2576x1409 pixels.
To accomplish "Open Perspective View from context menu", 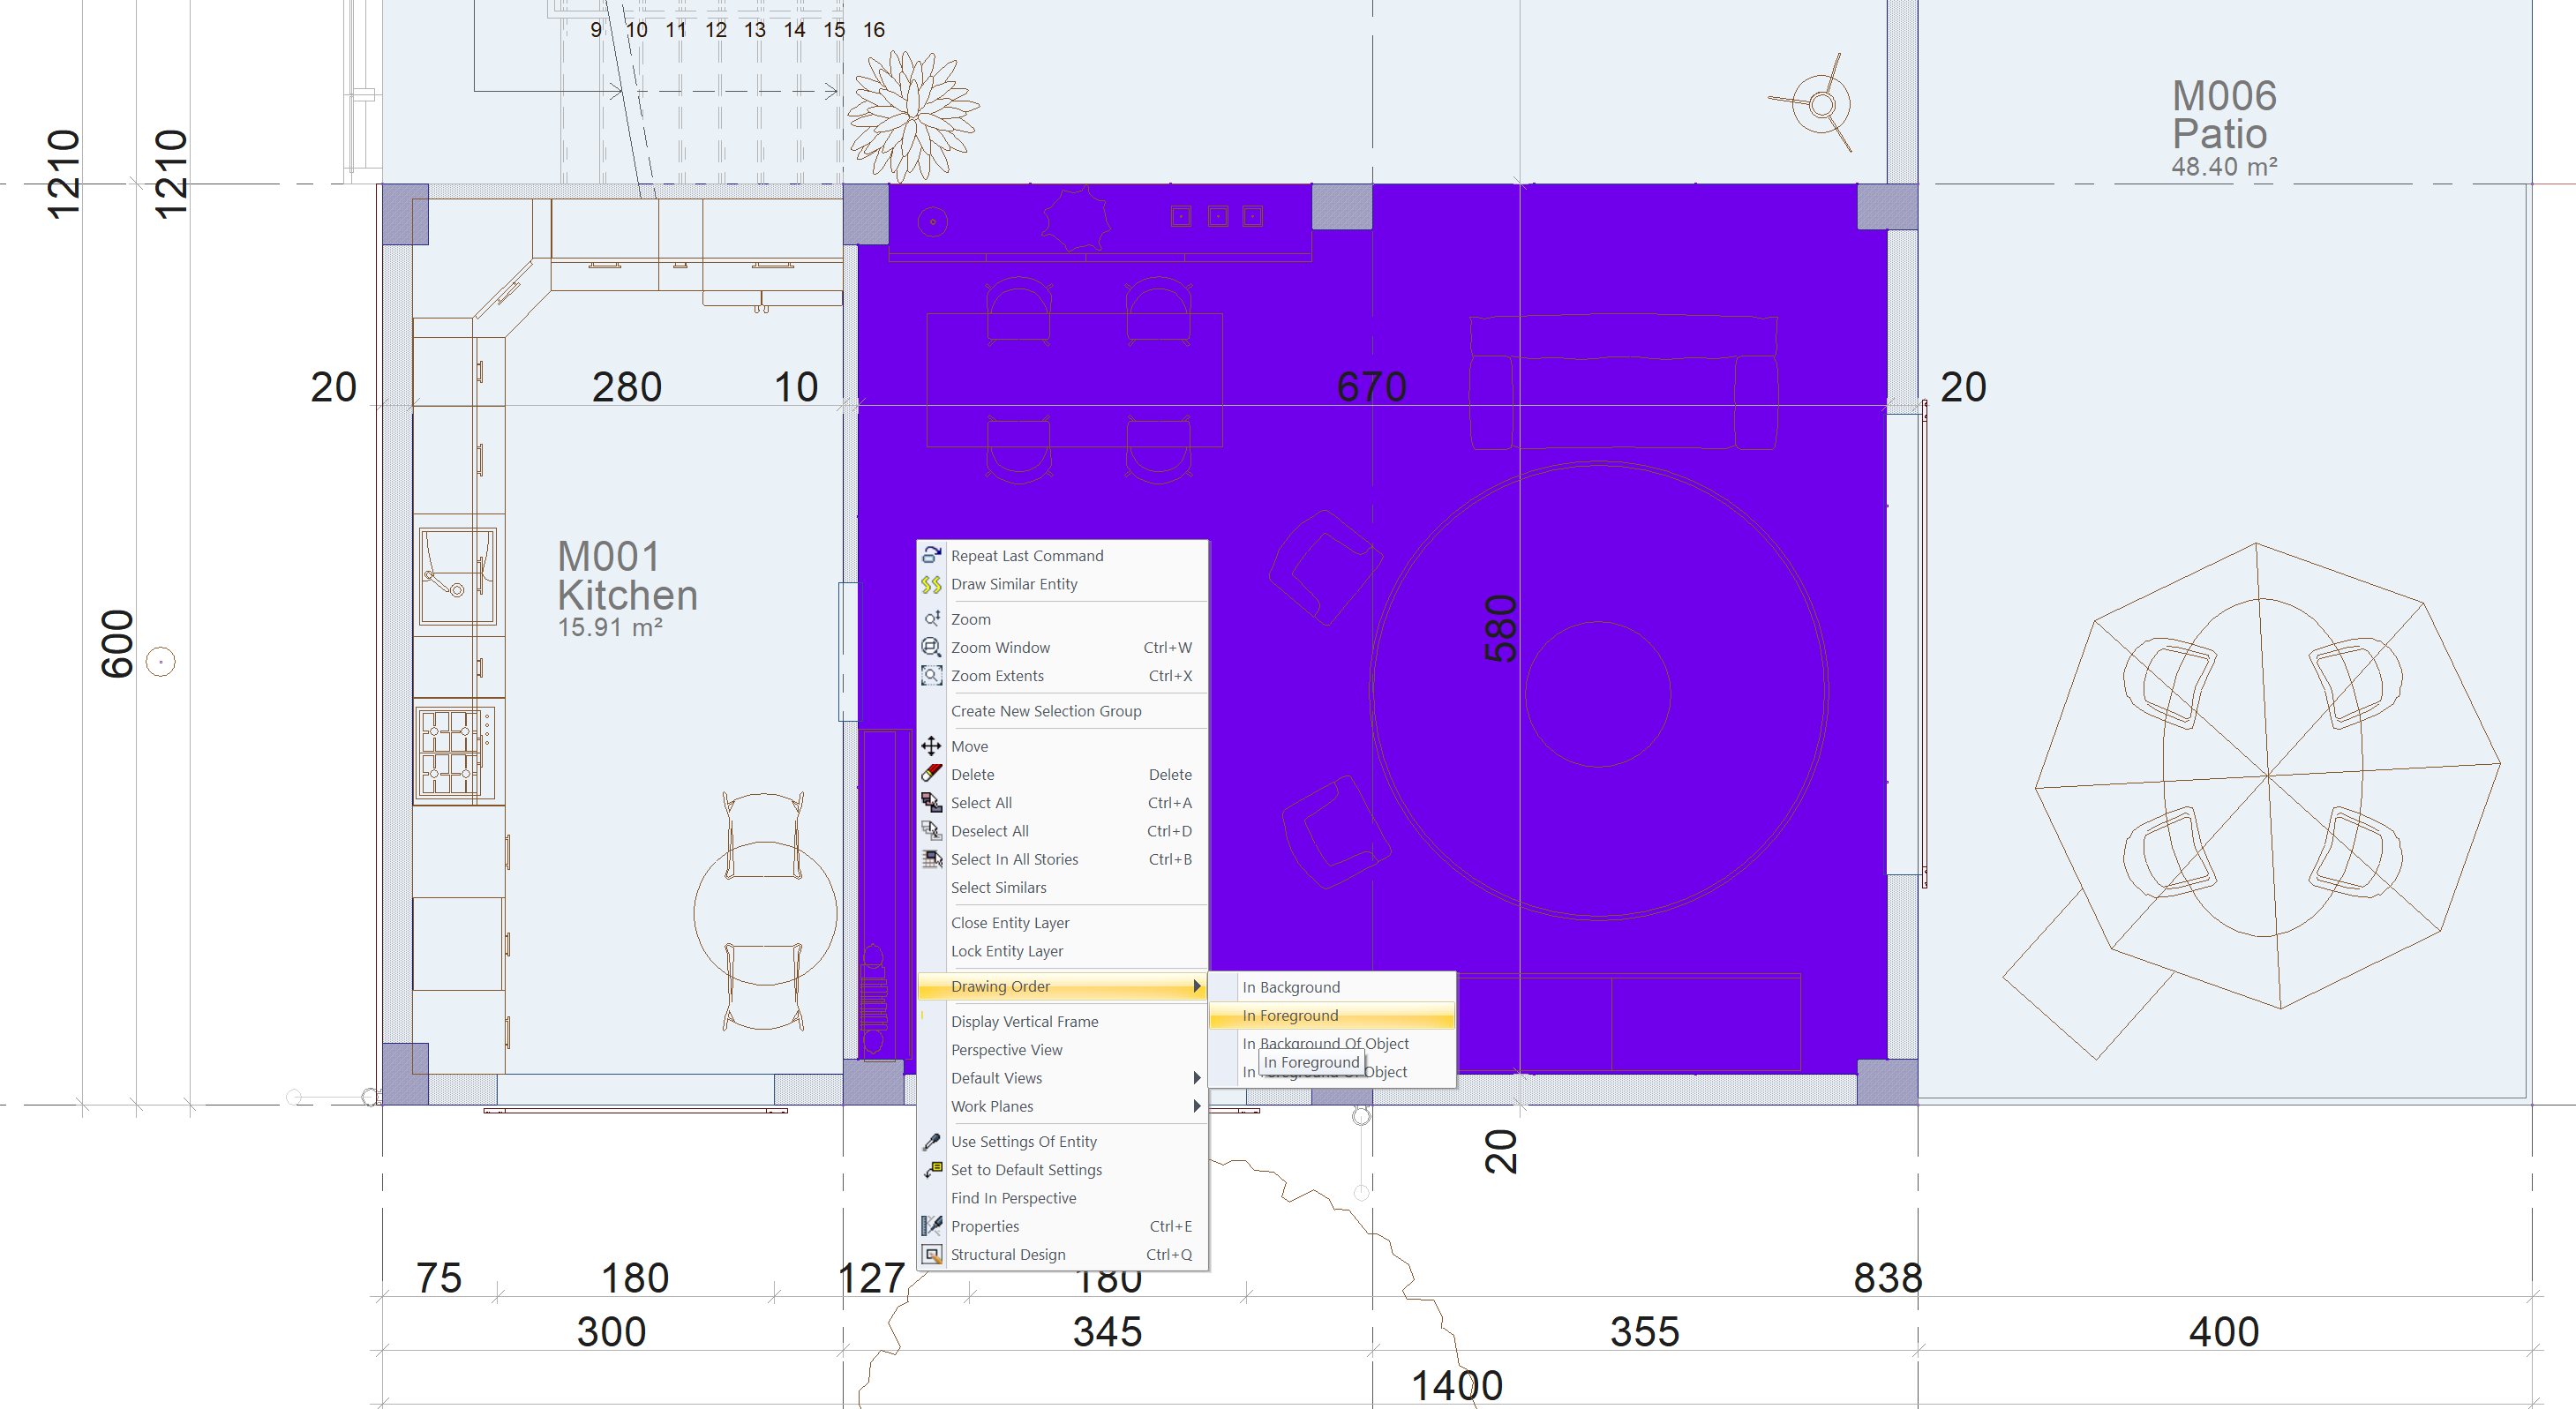I will point(1006,1050).
